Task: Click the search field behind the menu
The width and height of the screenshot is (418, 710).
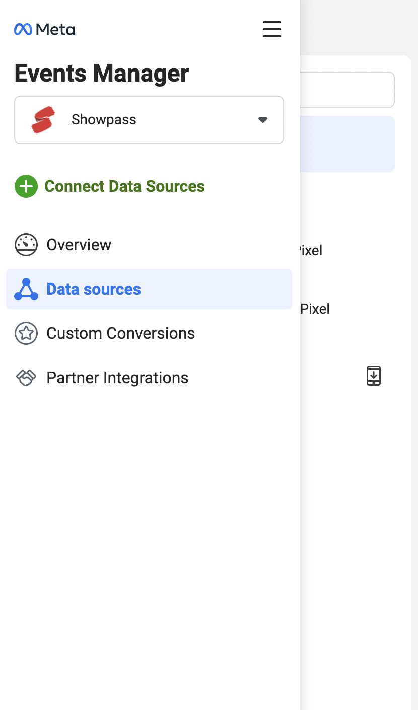Action: (x=347, y=90)
